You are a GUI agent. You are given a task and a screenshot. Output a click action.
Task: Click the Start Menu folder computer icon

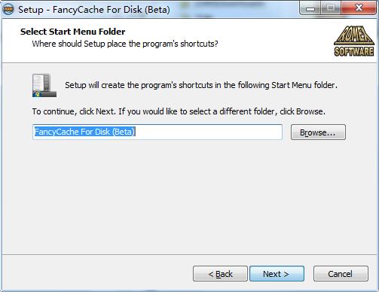[x=44, y=85]
